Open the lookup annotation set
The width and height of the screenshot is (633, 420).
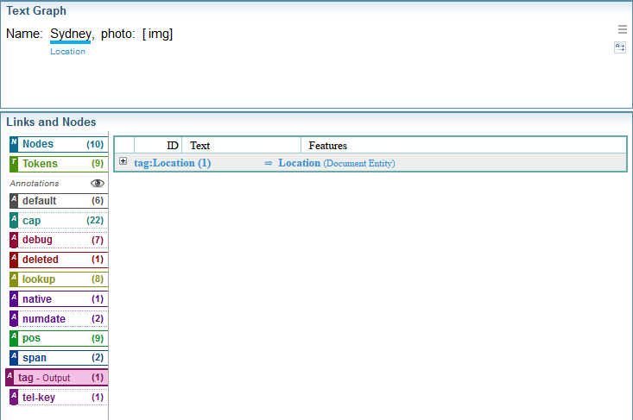click(x=58, y=279)
